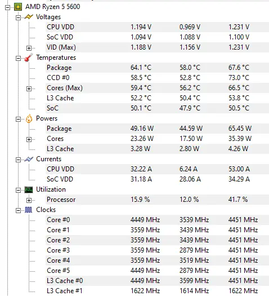Select the L3 Cache power row
Viewport: 269px width, 296px height.
(158, 149)
